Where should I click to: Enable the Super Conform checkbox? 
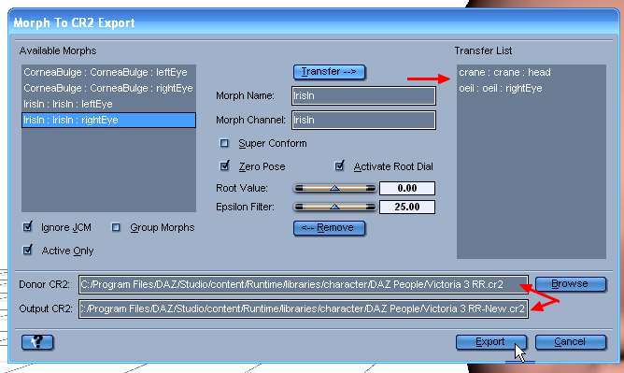click(x=224, y=143)
